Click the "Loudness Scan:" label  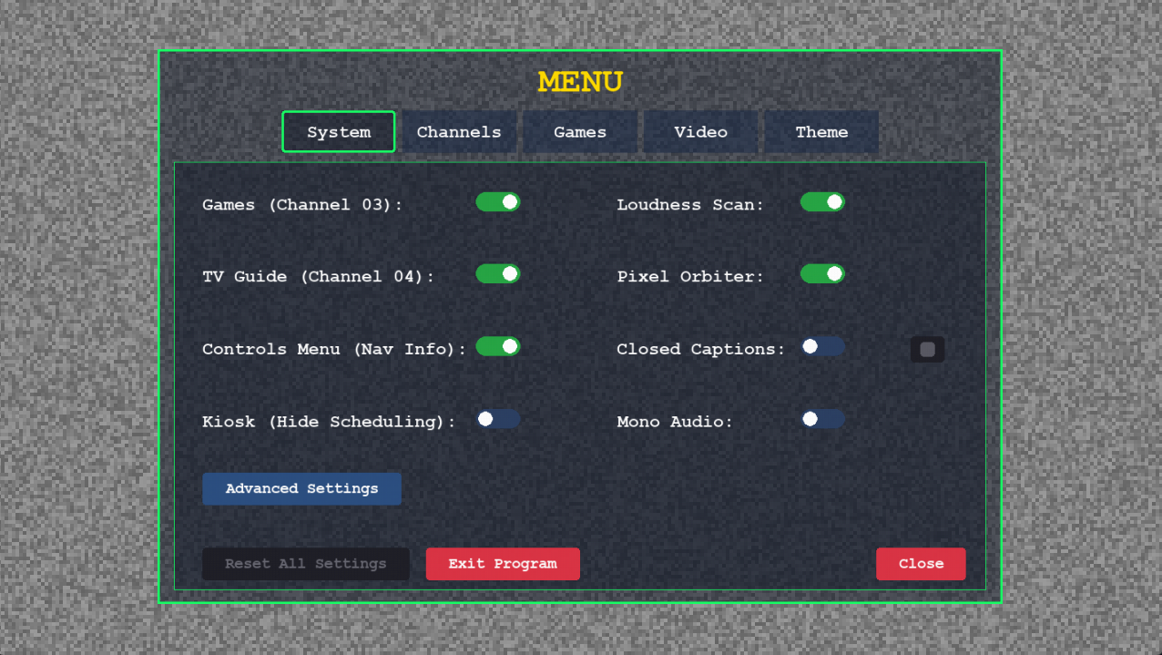click(x=690, y=205)
